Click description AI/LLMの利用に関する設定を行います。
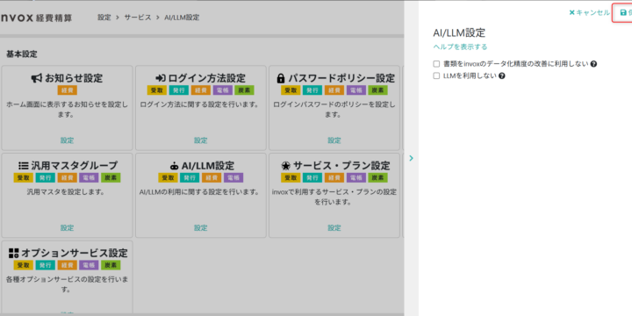This screenshot has height=316, width=632. tap(200, 192)
